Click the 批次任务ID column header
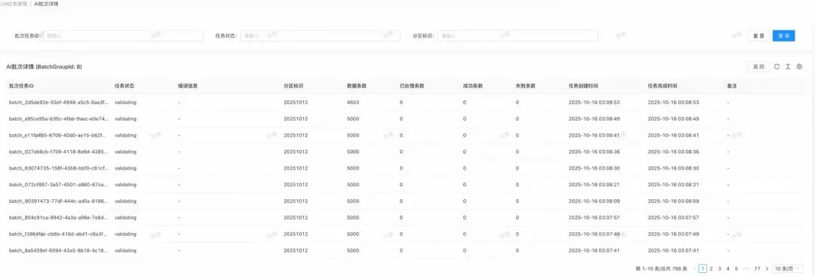Viewport: 815px width, 276px height. 21,86
